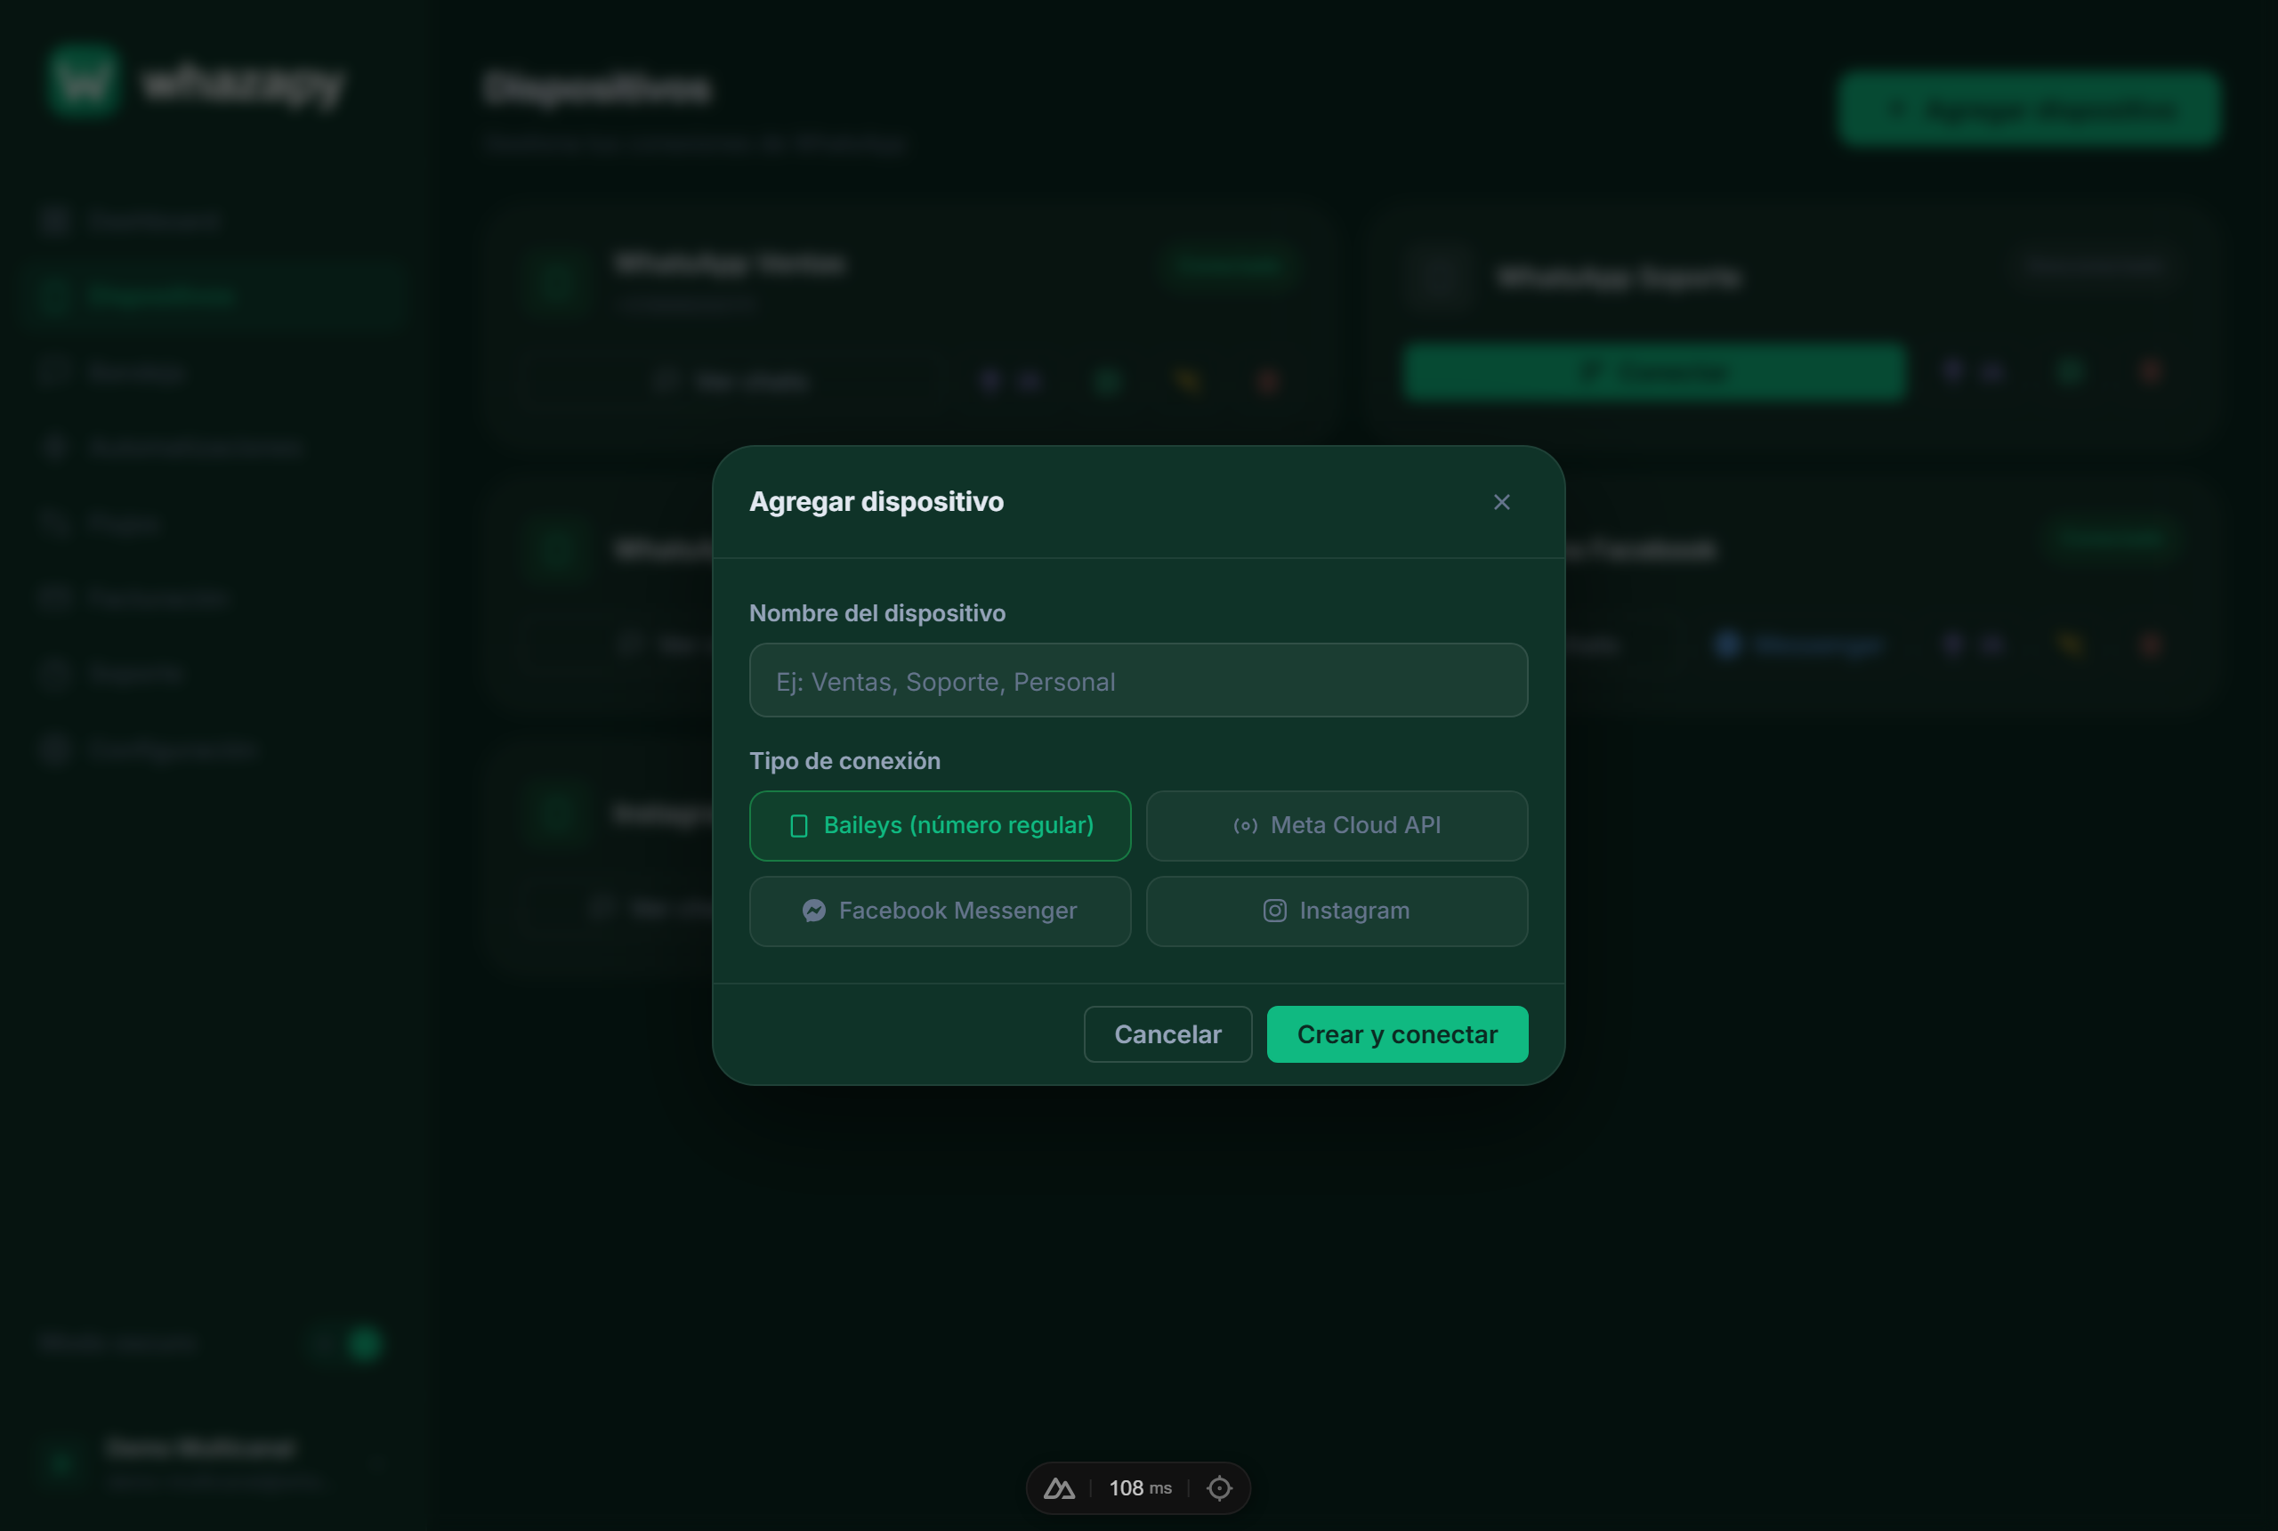
Task: Select Meta Cloud API connection type
Action: 1337,826
